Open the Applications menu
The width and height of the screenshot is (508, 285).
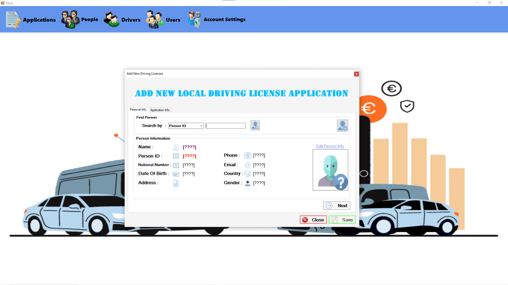pos(31,20)
